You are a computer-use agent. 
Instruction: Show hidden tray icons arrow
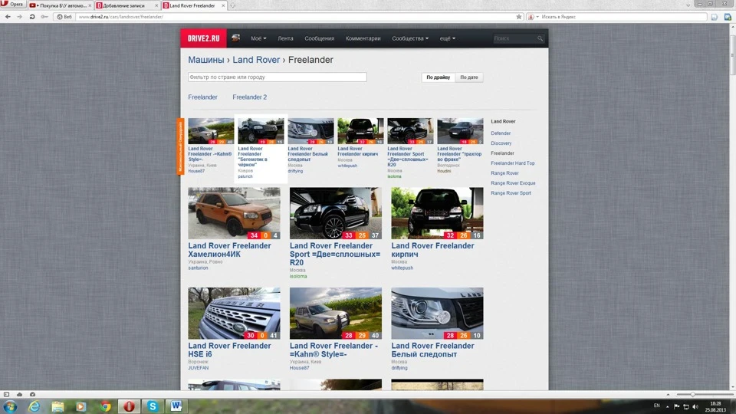[x=668, y=406]
